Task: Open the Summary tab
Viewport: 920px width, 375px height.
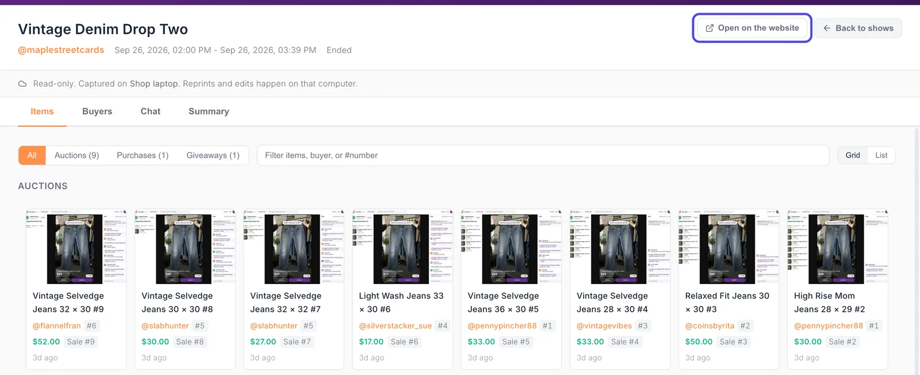Action: coord(209,112)
